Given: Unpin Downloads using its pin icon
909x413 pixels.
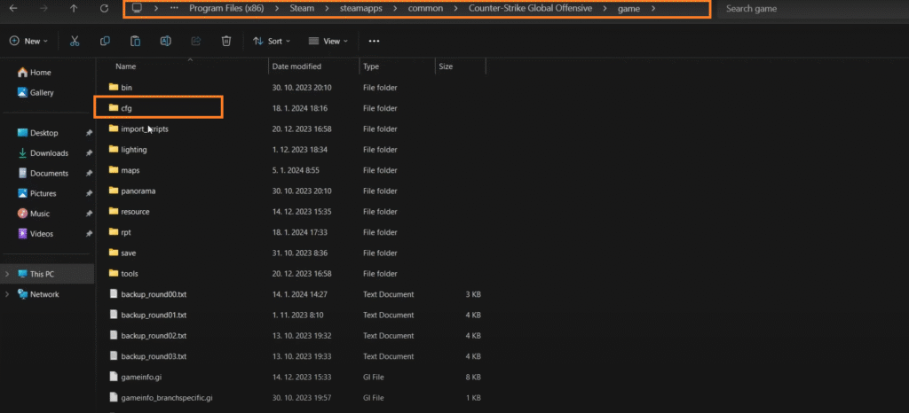Looking at the screenshot, I should [x=88, y=153].
